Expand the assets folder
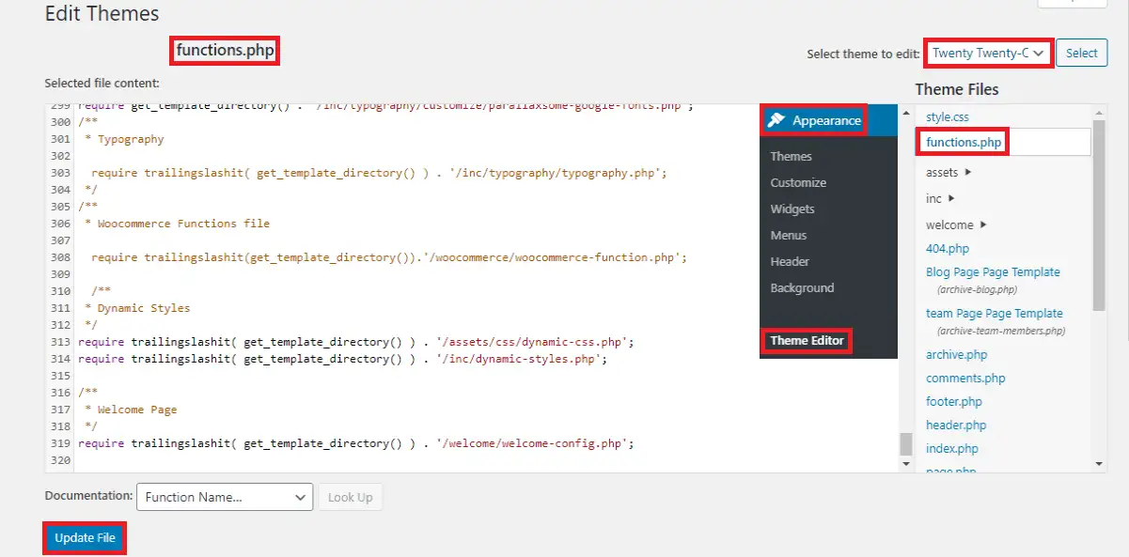1129x557 pixels. [949, 173]
